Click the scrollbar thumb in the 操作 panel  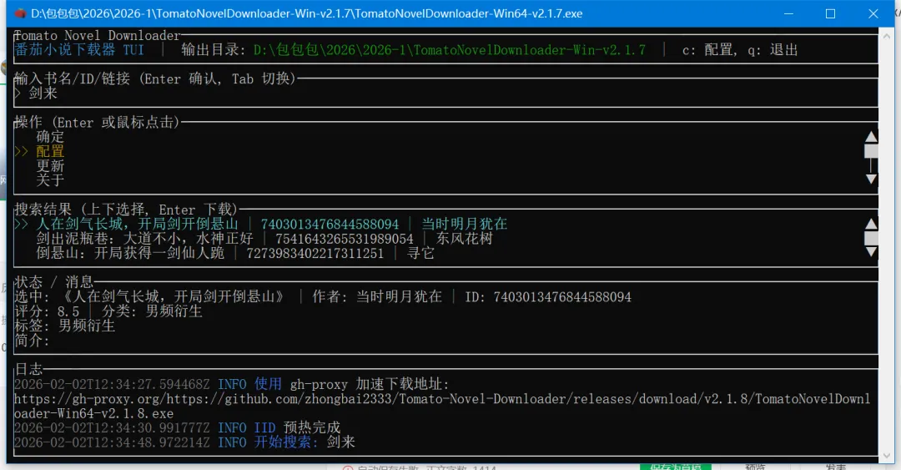871,151
